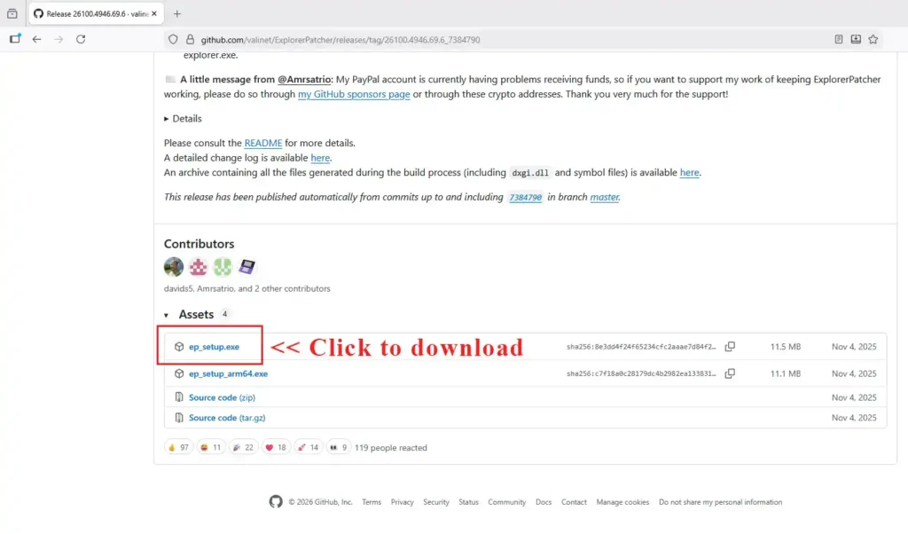Open the browser tab list dropdown

(x=12, y=13)
